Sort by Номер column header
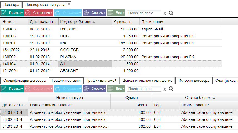Screen dimensions: 238x133 [14, 22]
